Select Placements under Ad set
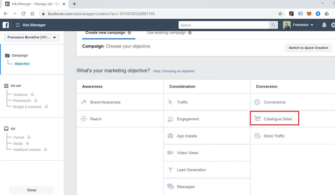Image resolution: width=335 pixels, height=195 pixels. click(x=22, y=101)
